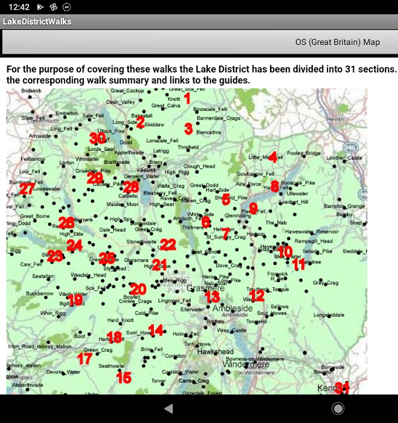The image size is (398, 423).
Task: Select red section number 17 near Green Crag
Action: click(84, 358)
